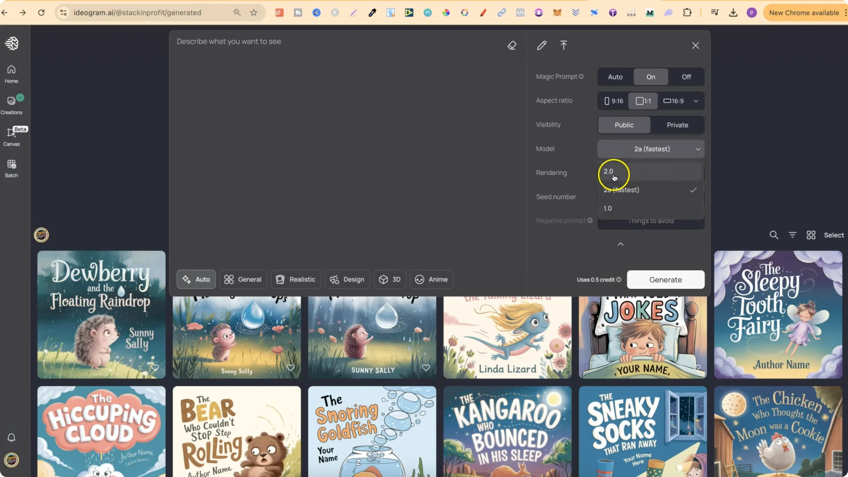Click the notifications bell icon
This screenshot has width=848, height=477.
pyautogui.click(x=11, y=437)
